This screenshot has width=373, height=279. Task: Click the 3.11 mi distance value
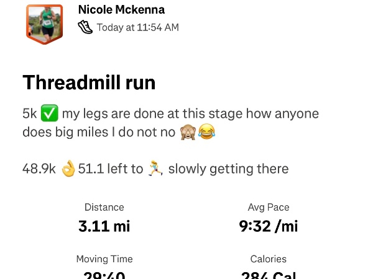[x=104, y=226]
